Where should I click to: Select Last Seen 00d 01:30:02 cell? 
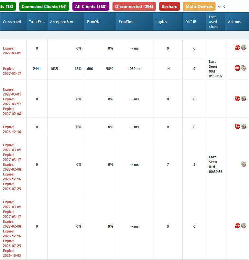[x=216, y=69]
